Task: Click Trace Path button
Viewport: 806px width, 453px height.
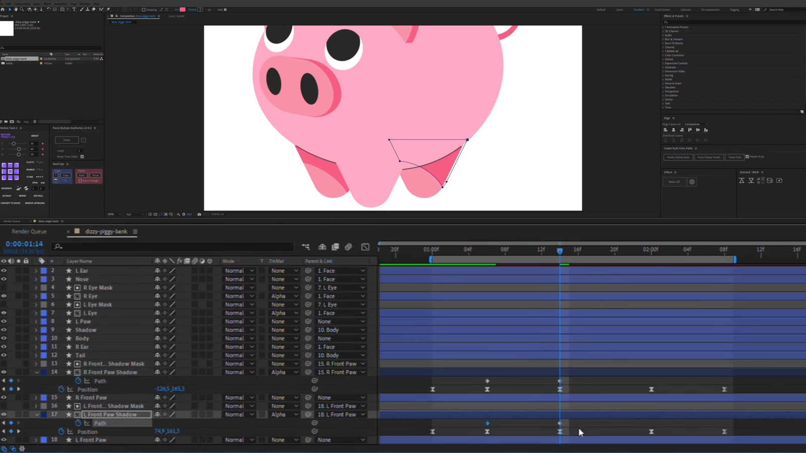Action: [734, 157]
